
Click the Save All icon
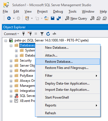[59, 18]
